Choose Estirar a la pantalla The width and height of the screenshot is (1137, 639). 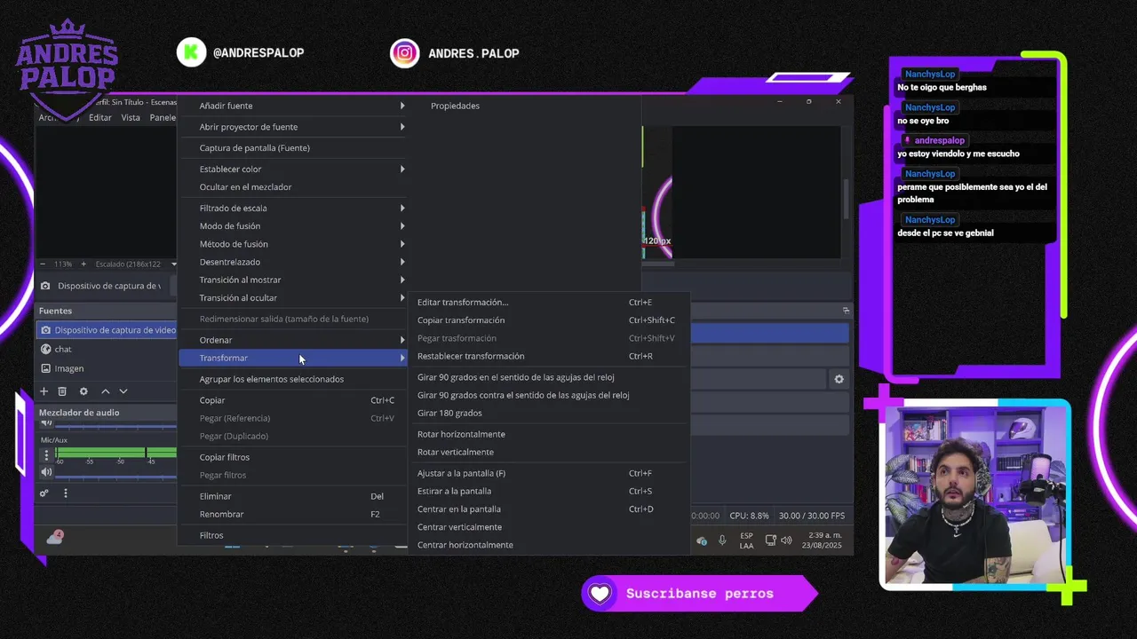(548, 491)
